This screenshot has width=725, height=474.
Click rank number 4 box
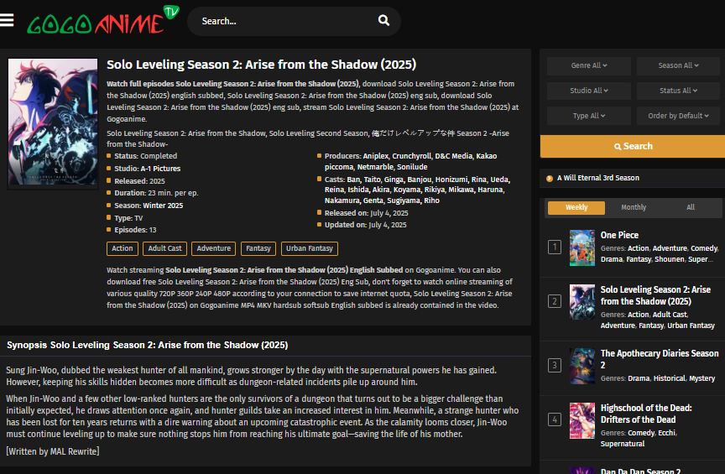(555, 420)
